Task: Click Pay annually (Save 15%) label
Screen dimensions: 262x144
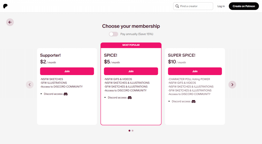Action: [137, 34]
